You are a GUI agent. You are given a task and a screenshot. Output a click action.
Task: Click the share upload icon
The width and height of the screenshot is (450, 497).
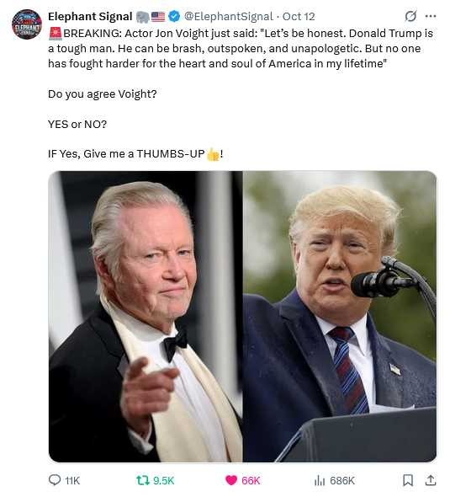(x=431, y=480)
